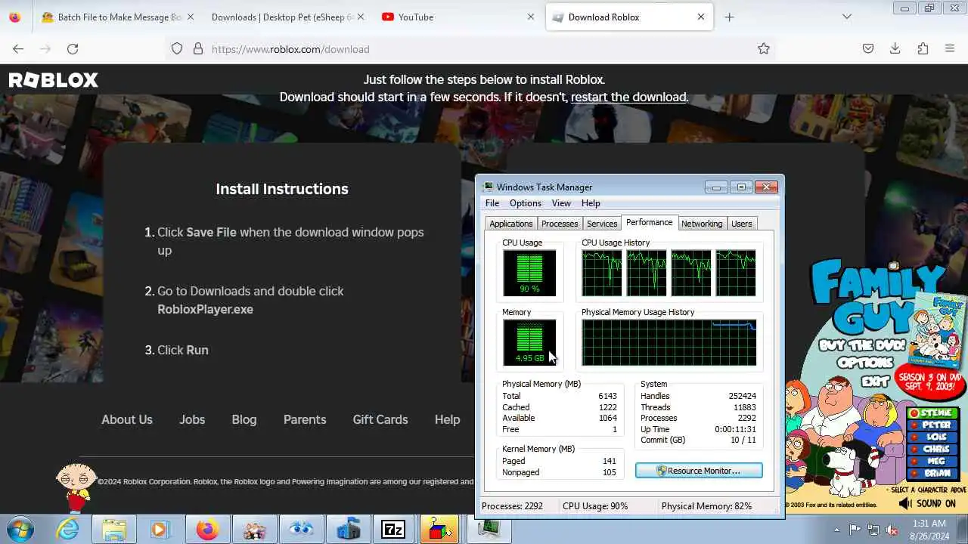Open the Firefox downloads panel

pos(895,49)
